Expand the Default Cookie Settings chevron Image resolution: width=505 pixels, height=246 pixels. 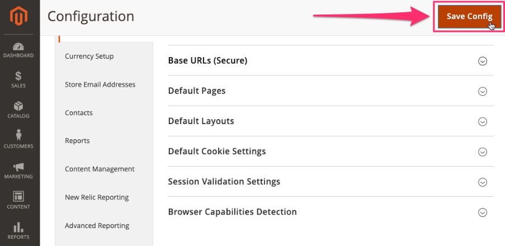click(483, 152)
